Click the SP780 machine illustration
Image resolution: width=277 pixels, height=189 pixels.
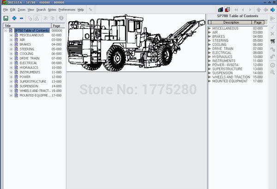click(x=136, y=43)
